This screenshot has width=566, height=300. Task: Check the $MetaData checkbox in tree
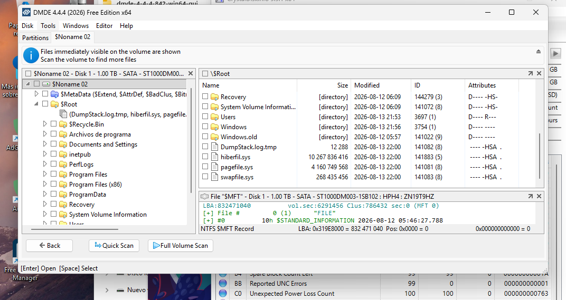(45, 94)
